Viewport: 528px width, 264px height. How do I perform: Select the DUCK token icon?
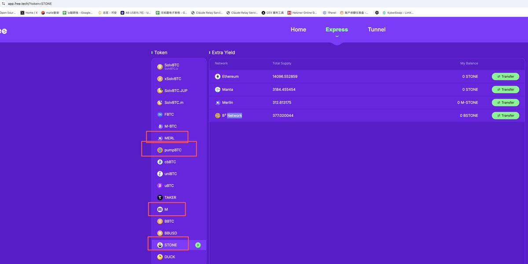click(160, 257)
